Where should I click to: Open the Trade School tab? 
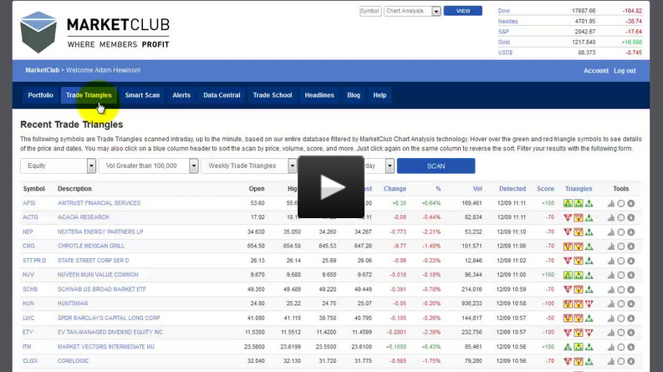(273, 95)
